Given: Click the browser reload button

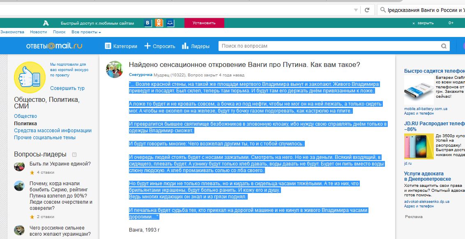Looking at the screenshot, I should (x=367, y=10).
